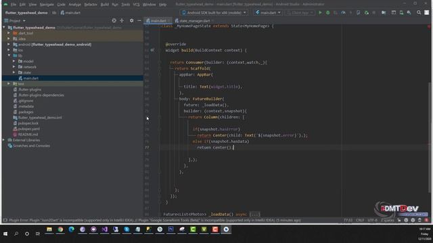The image size is (433, 243).
Task: Collapse the lib folder
Action: coord(9,55)
